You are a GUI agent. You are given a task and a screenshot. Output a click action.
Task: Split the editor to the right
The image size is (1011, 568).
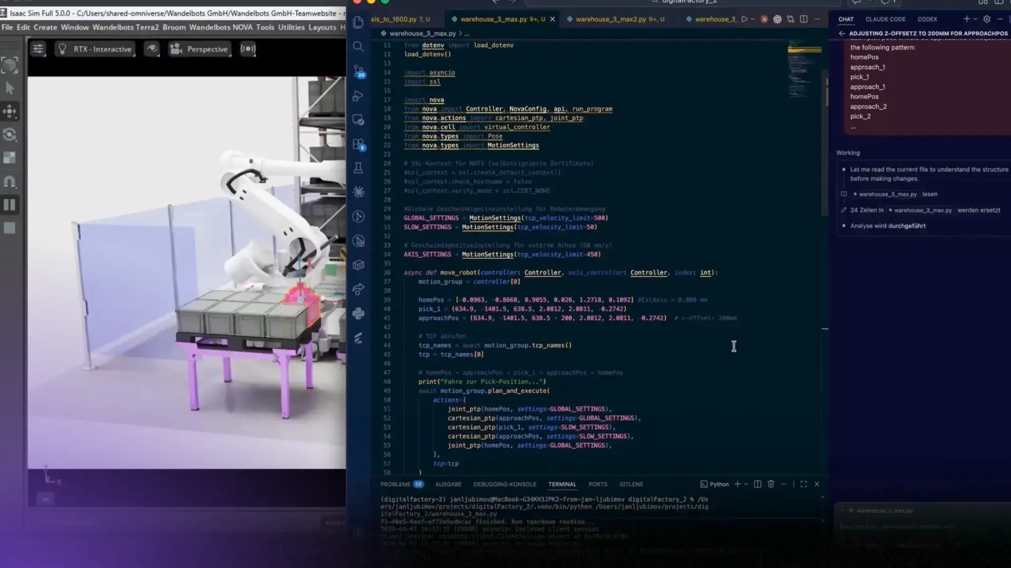click(804, 19)
